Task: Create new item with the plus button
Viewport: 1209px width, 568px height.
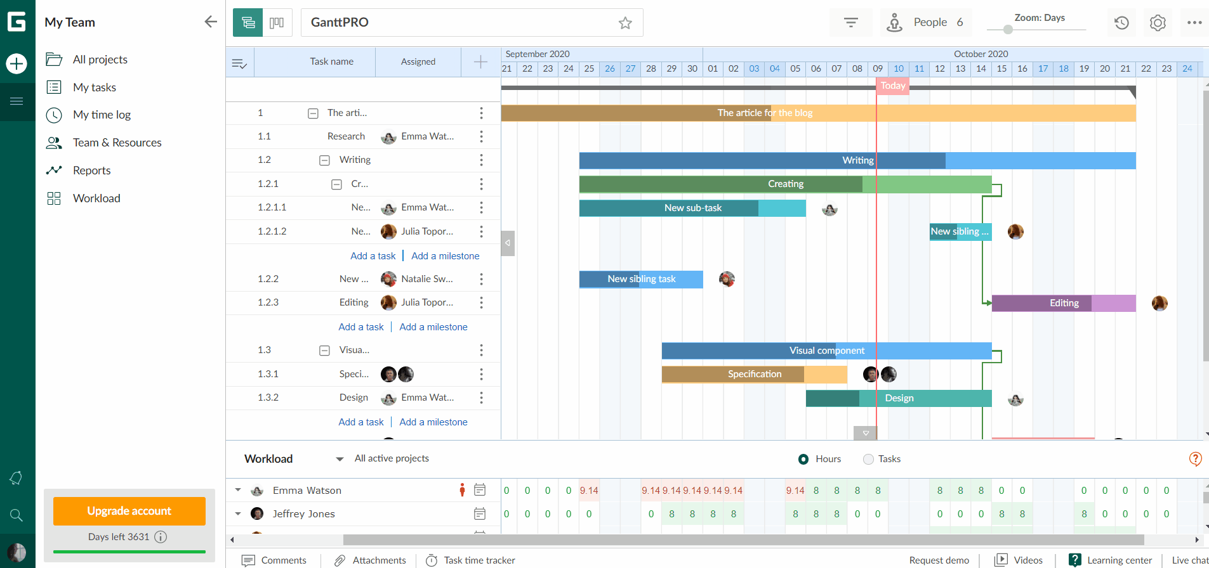Action: [17, 63]
